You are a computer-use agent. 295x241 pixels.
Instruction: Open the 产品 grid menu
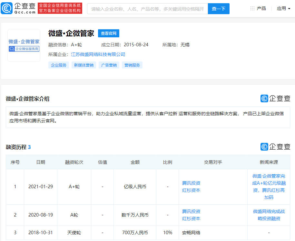point(258,8)
